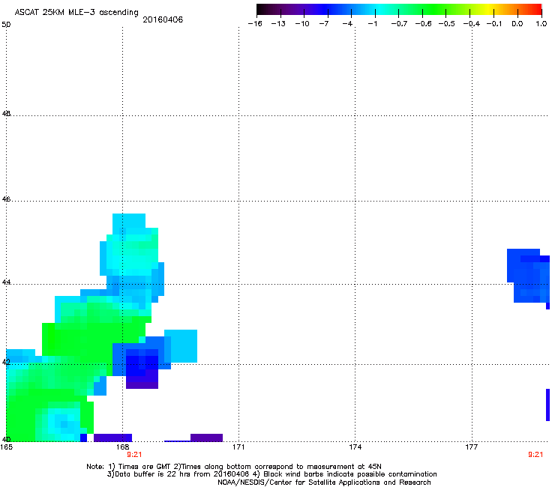Click the colorbar label "-7"
Viewport: 555px width, 487px height.
pos(324,24)
